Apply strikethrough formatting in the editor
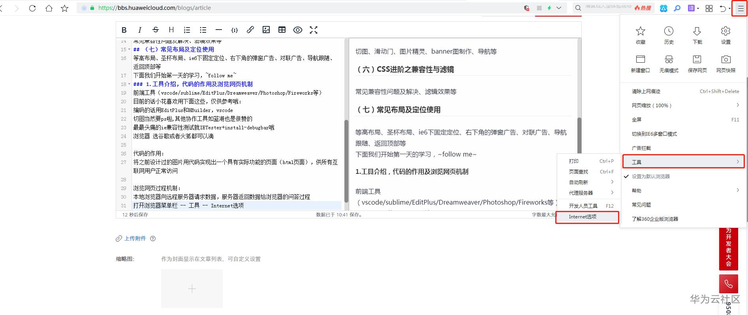 click(156, 30)
